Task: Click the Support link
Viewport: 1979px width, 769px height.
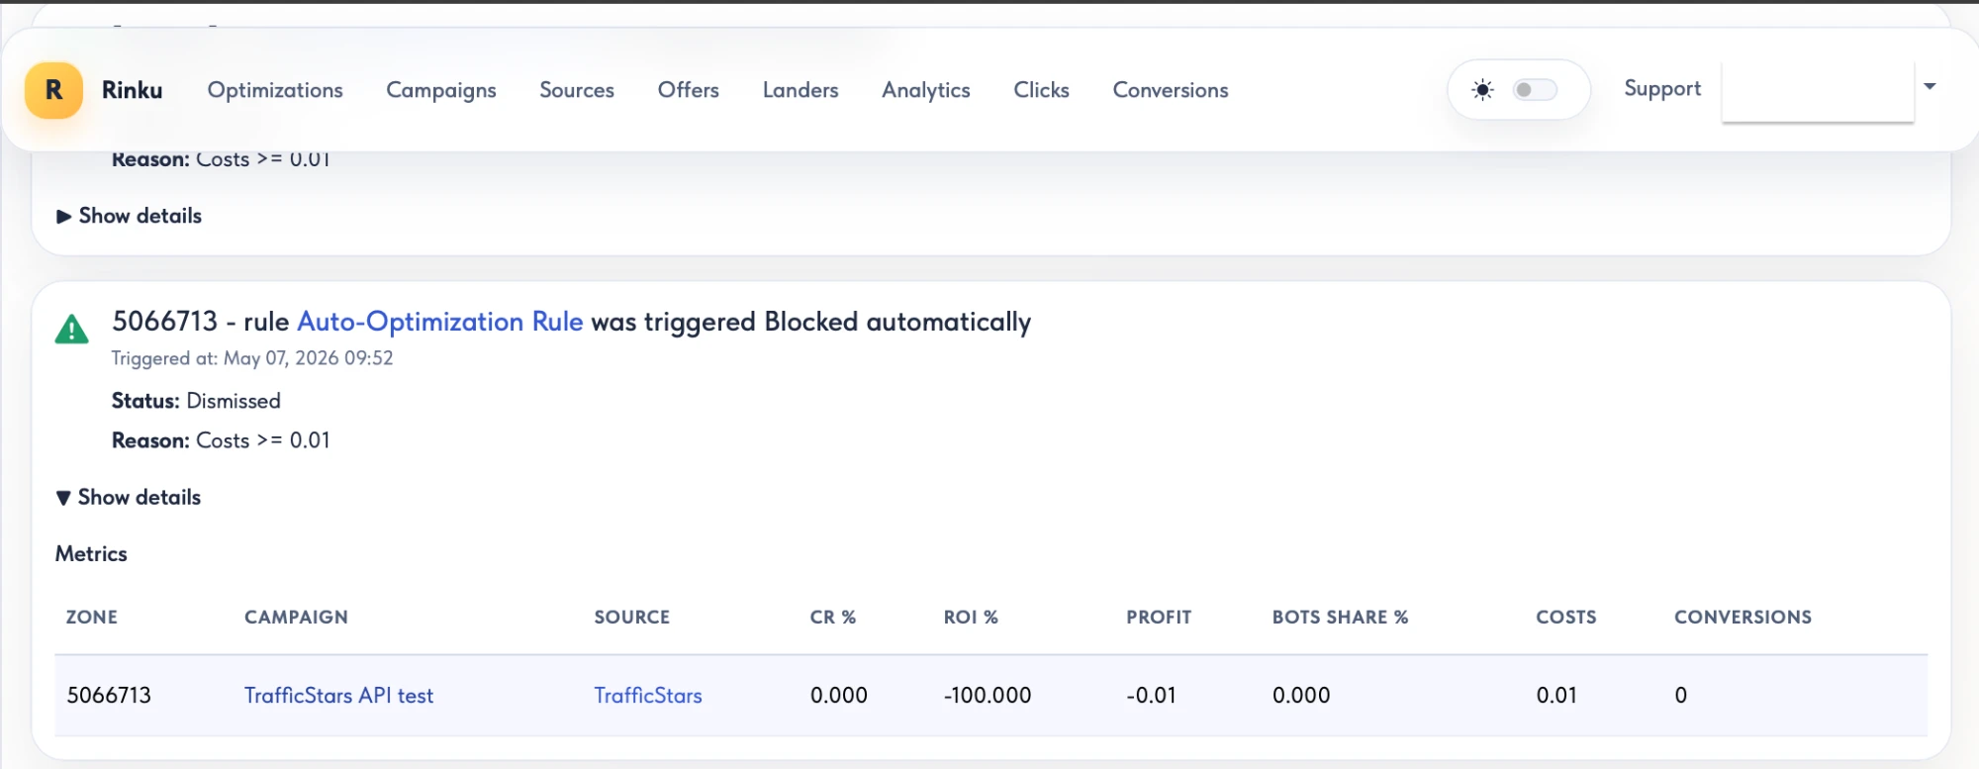Action: (1662, 89)
